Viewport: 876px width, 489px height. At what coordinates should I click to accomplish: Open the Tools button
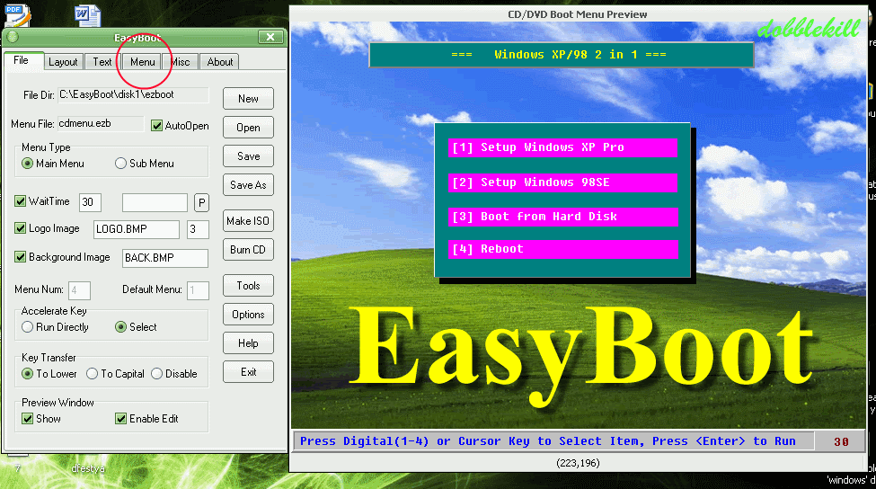coord(248,286)
